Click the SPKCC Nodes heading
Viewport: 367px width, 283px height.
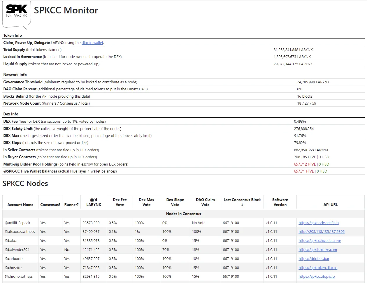pos(25,183)
